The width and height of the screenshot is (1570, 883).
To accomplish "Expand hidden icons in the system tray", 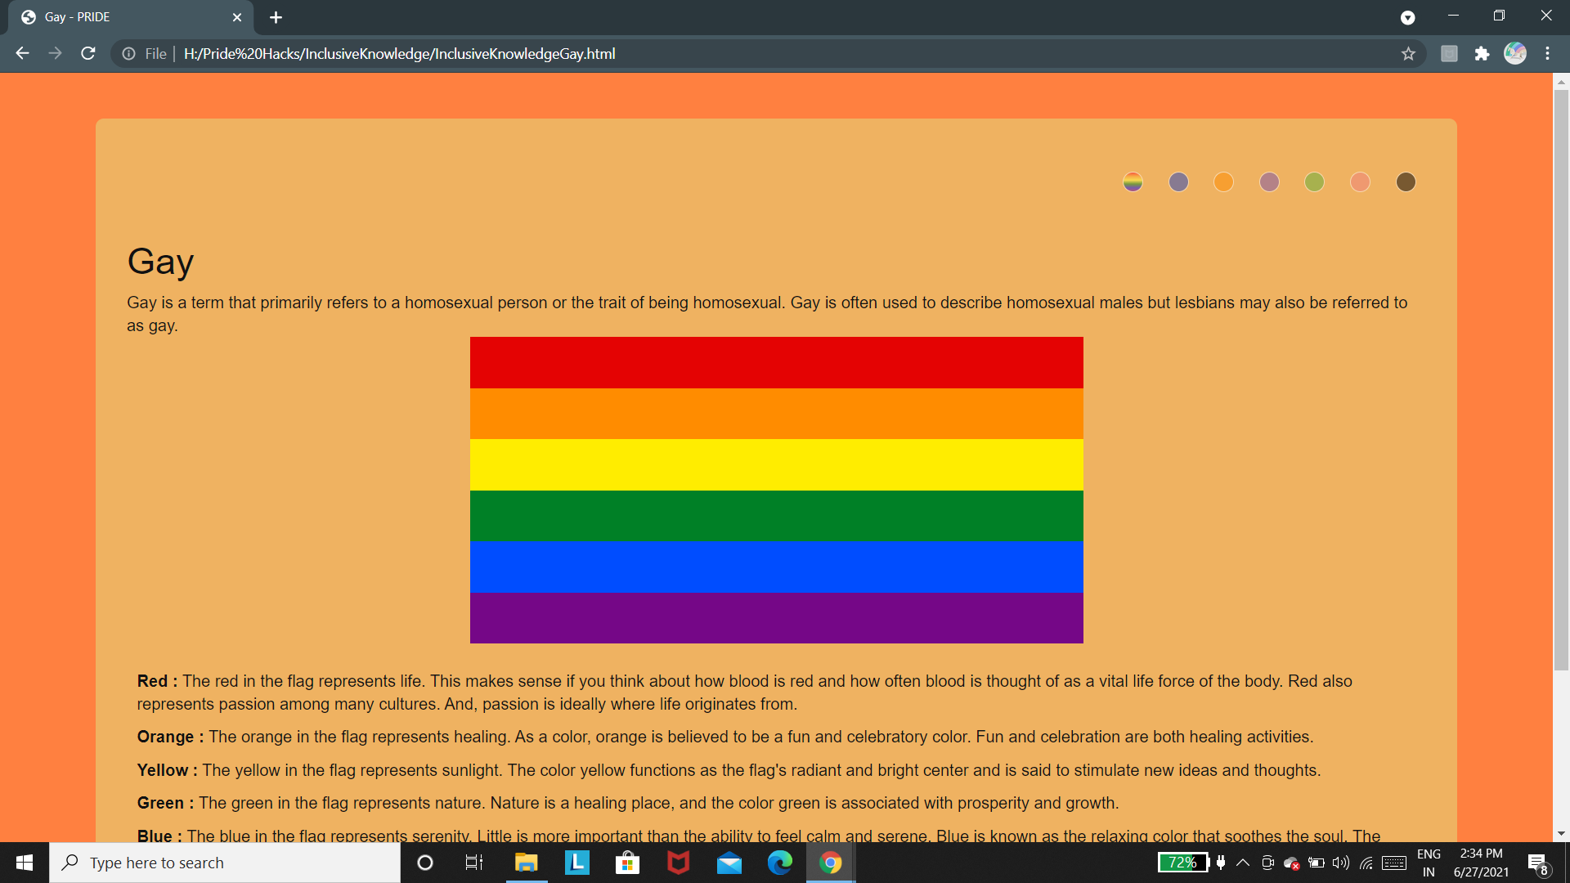I will pos(1242,863).
